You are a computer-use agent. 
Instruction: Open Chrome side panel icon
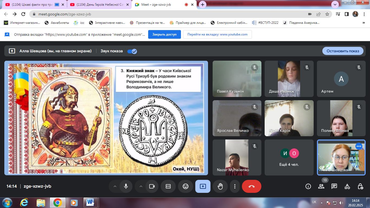click(346, 14)
